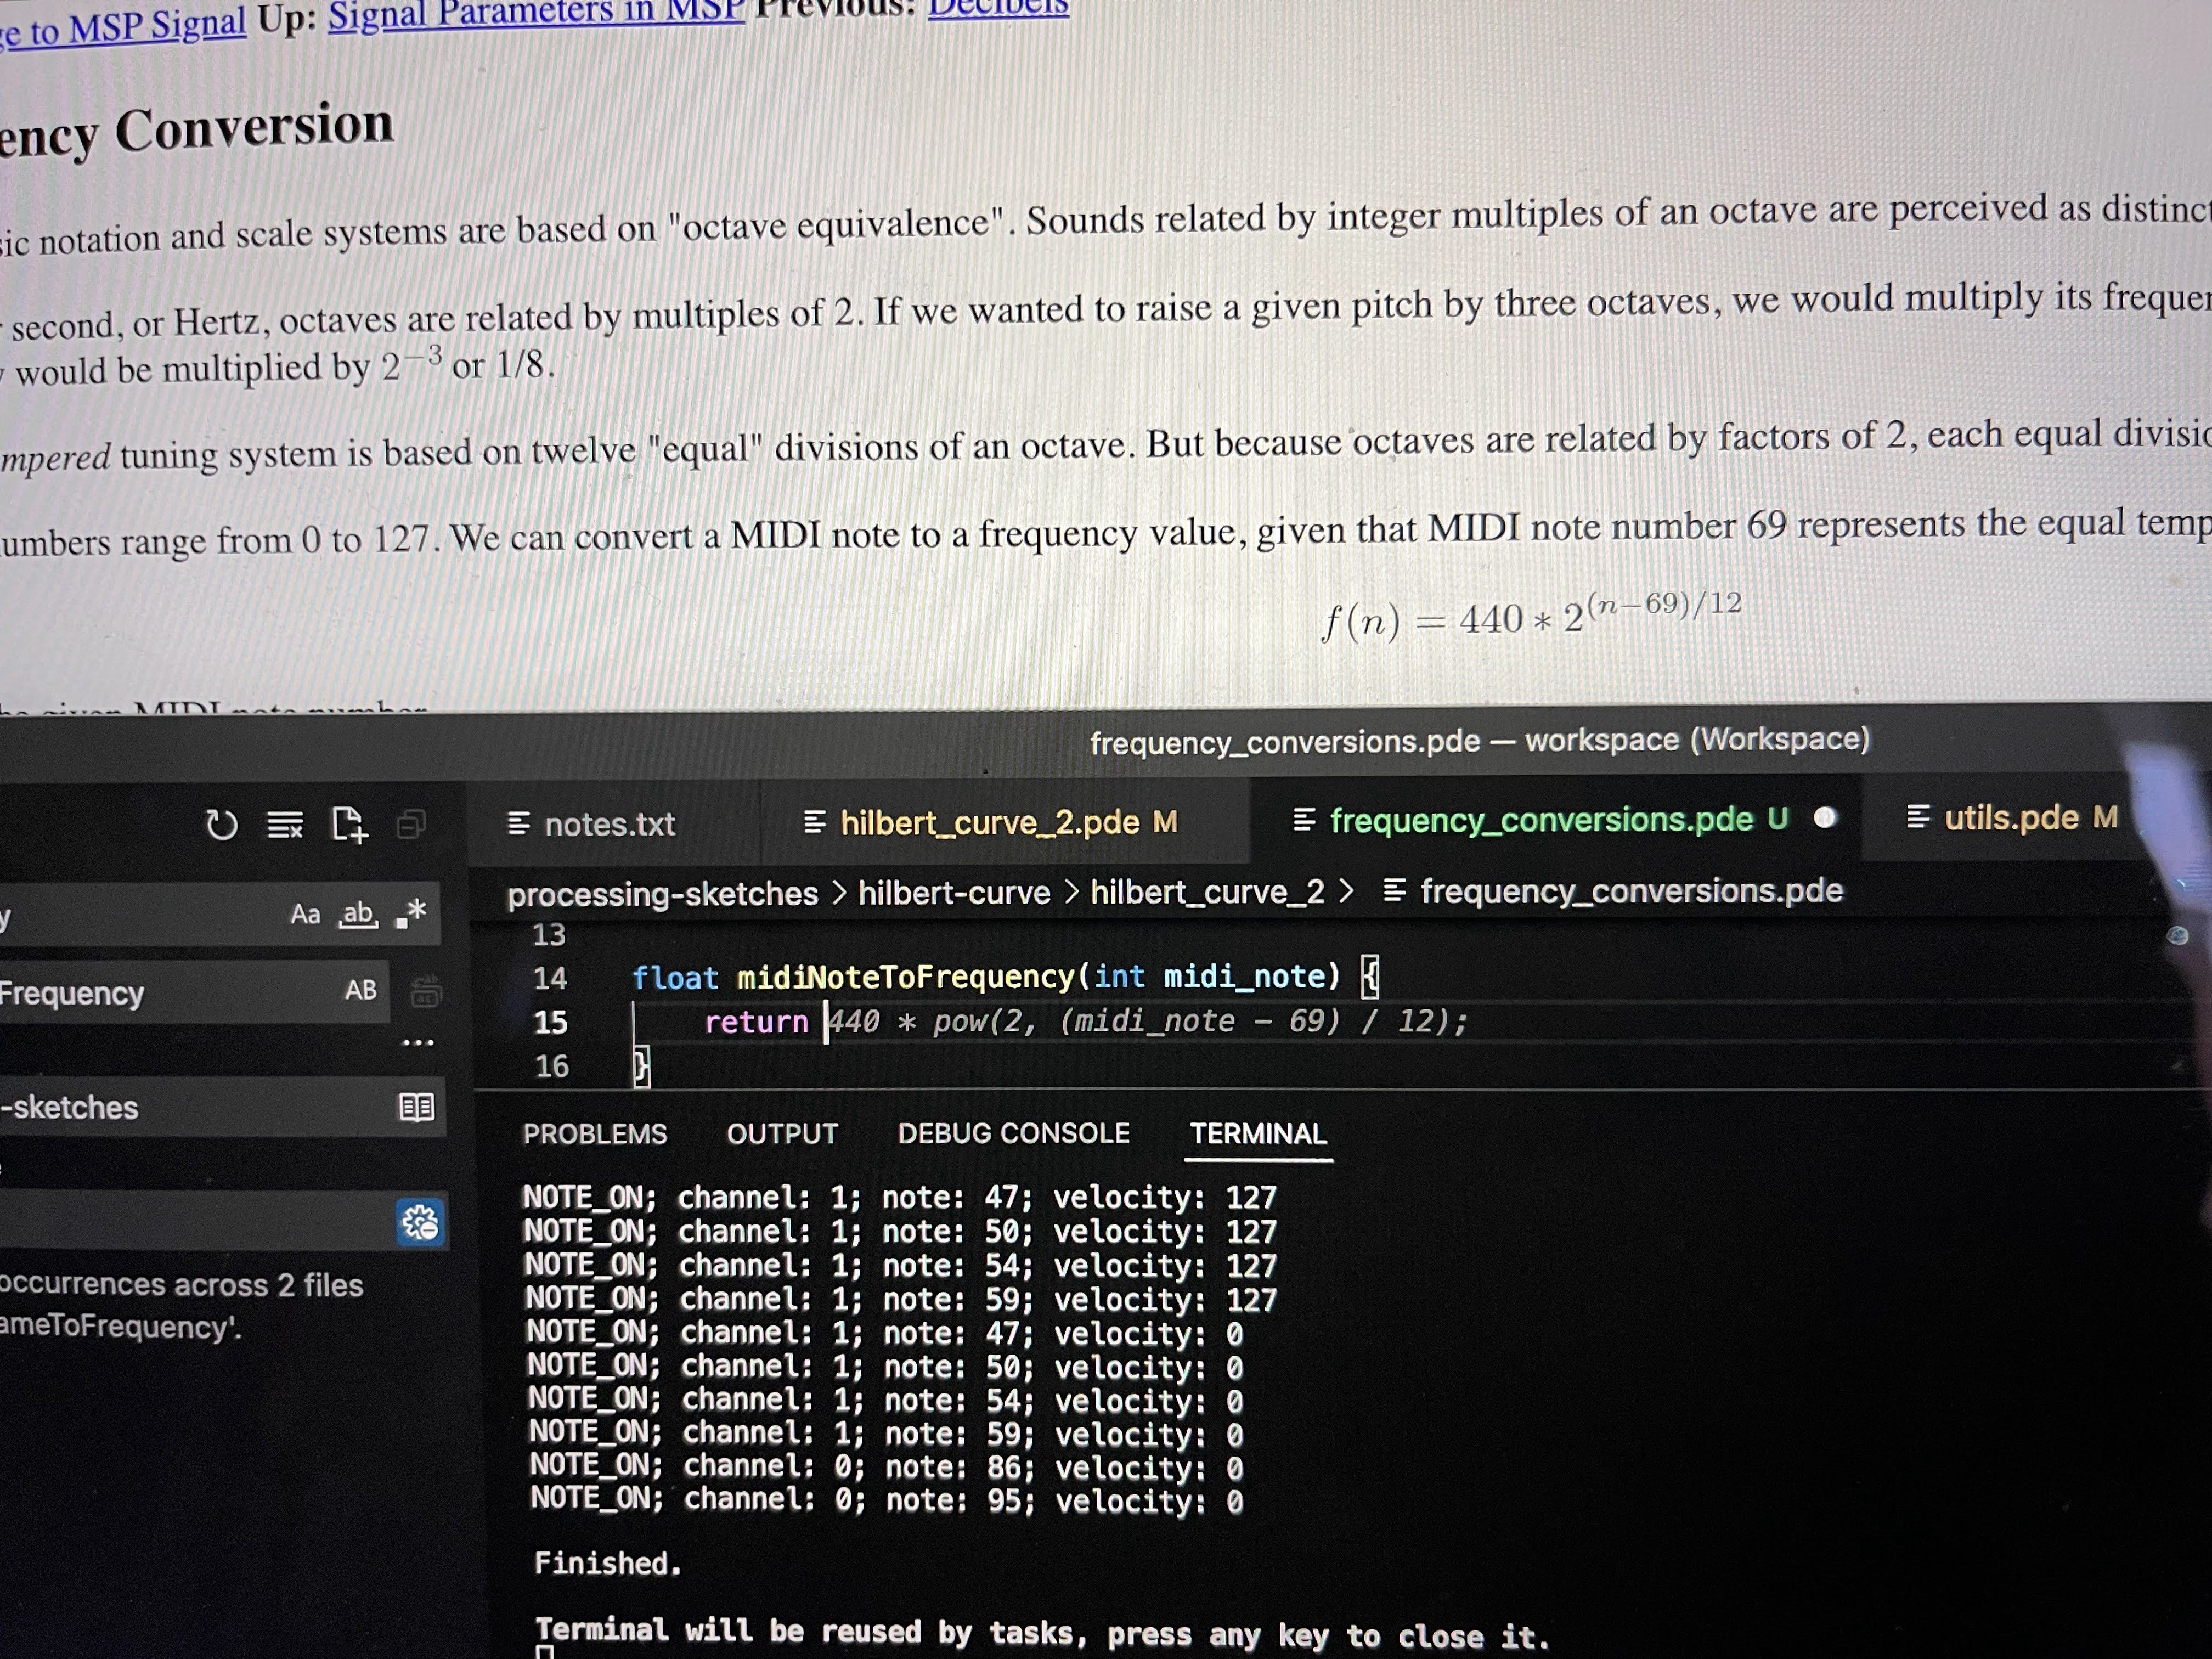Click the hilbert-curve breadcrumb

954,892
